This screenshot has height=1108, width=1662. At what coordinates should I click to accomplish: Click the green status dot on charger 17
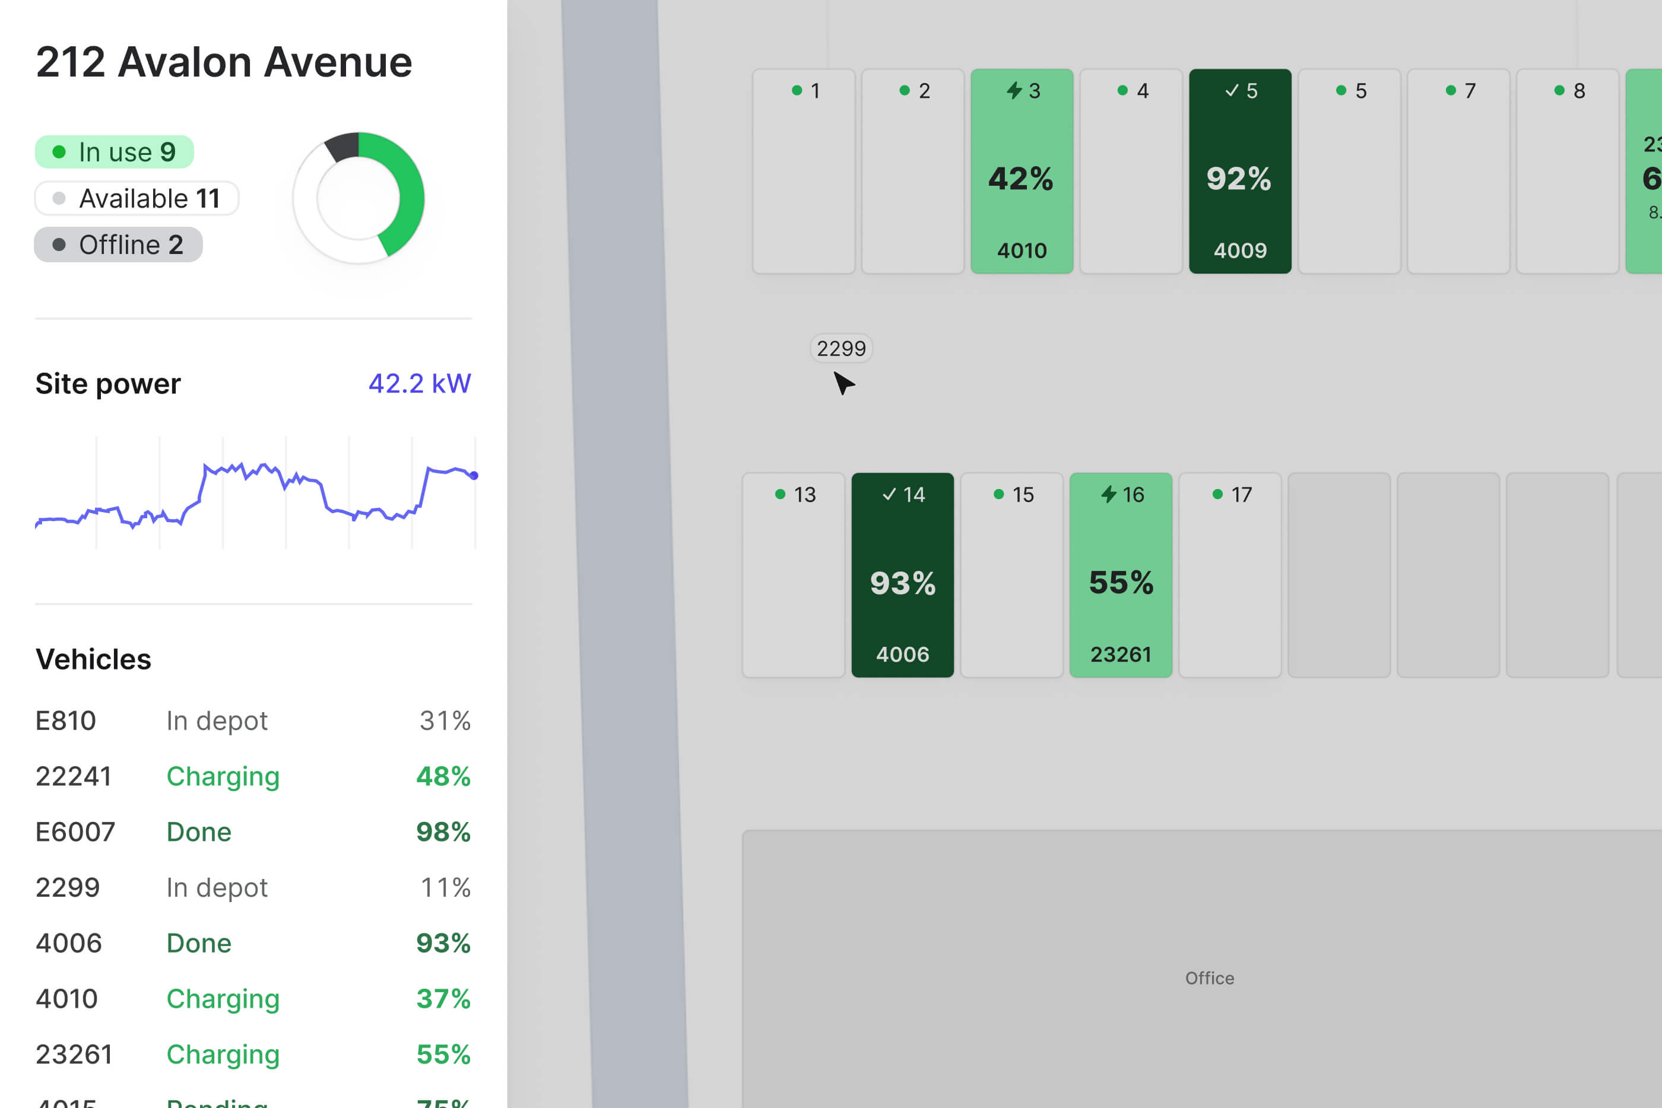tap(1217, 494)
